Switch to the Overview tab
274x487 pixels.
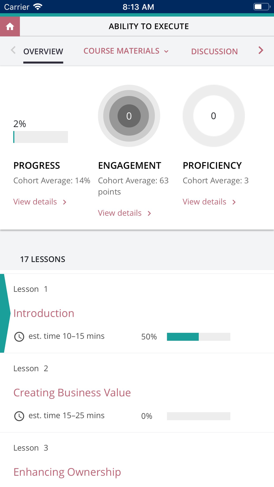[x=43, y=51]
